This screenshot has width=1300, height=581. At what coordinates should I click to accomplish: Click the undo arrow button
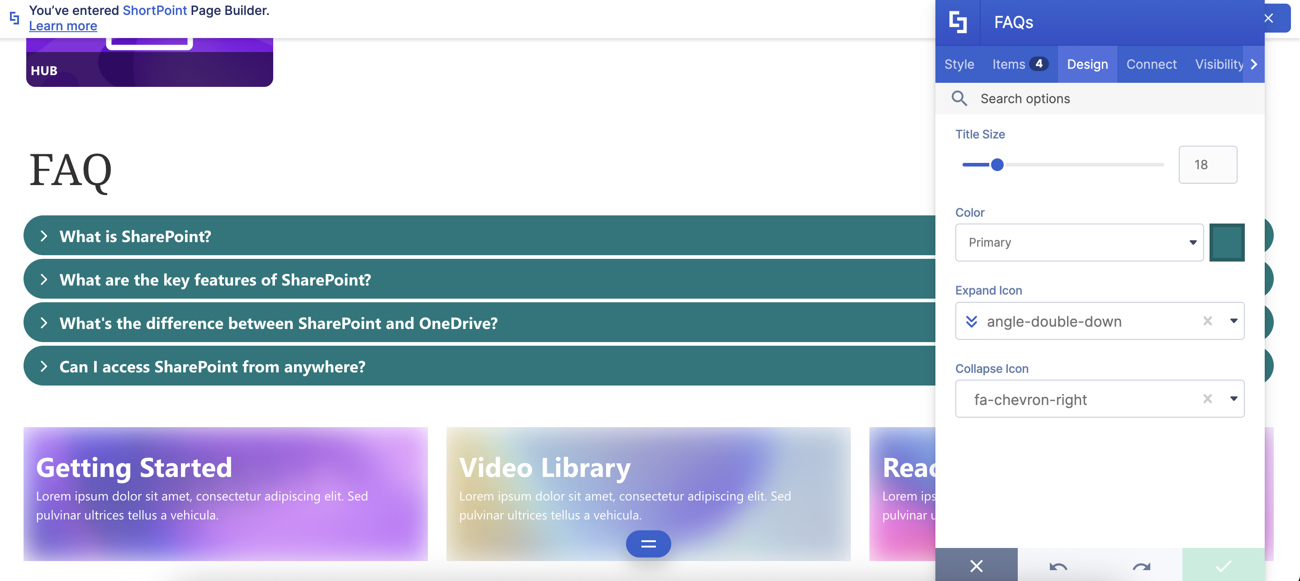pos(1058,566)
